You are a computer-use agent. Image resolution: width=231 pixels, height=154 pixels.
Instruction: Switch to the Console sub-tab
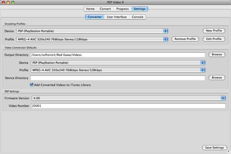click(138, 17)
